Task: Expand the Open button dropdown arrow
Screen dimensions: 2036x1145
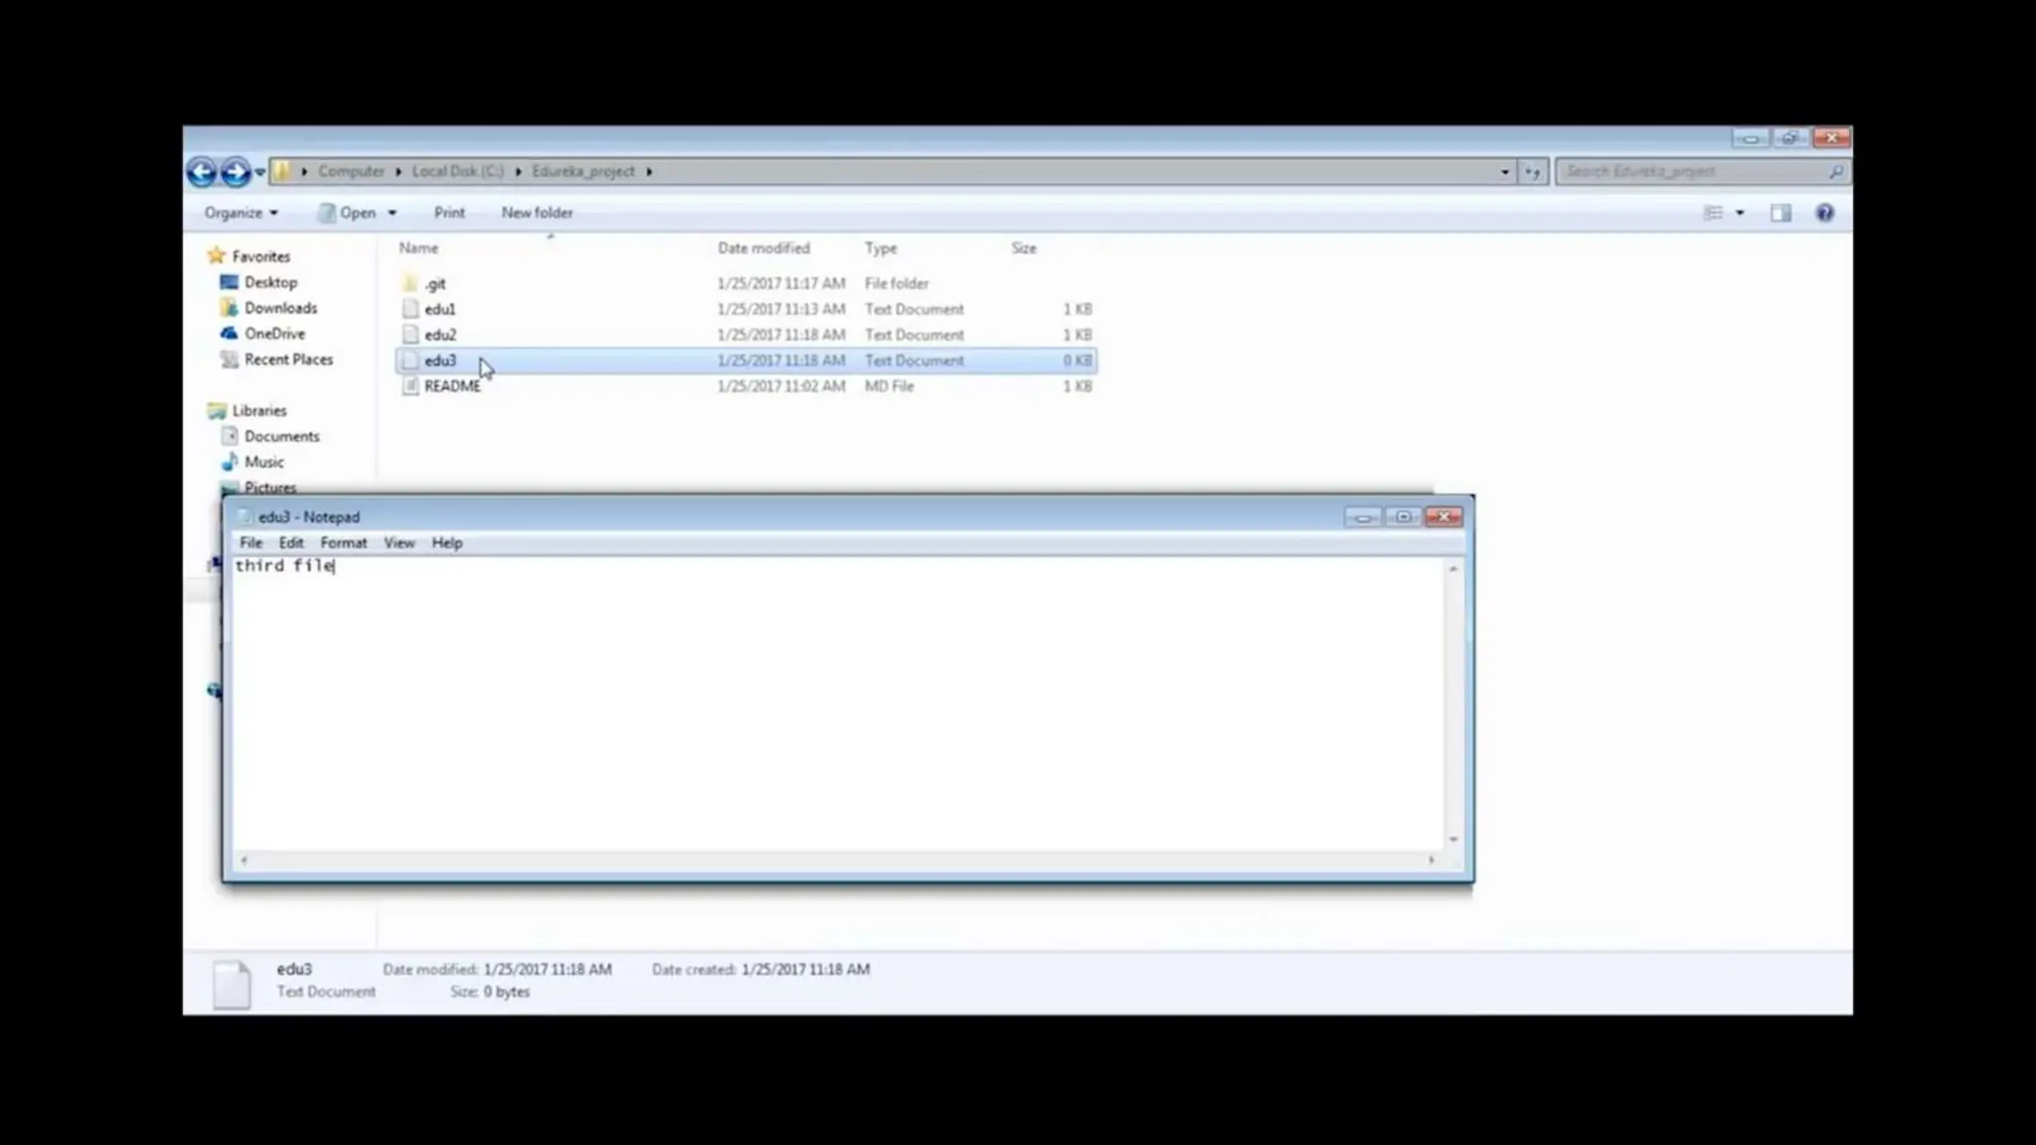Action: coord(392,213)
